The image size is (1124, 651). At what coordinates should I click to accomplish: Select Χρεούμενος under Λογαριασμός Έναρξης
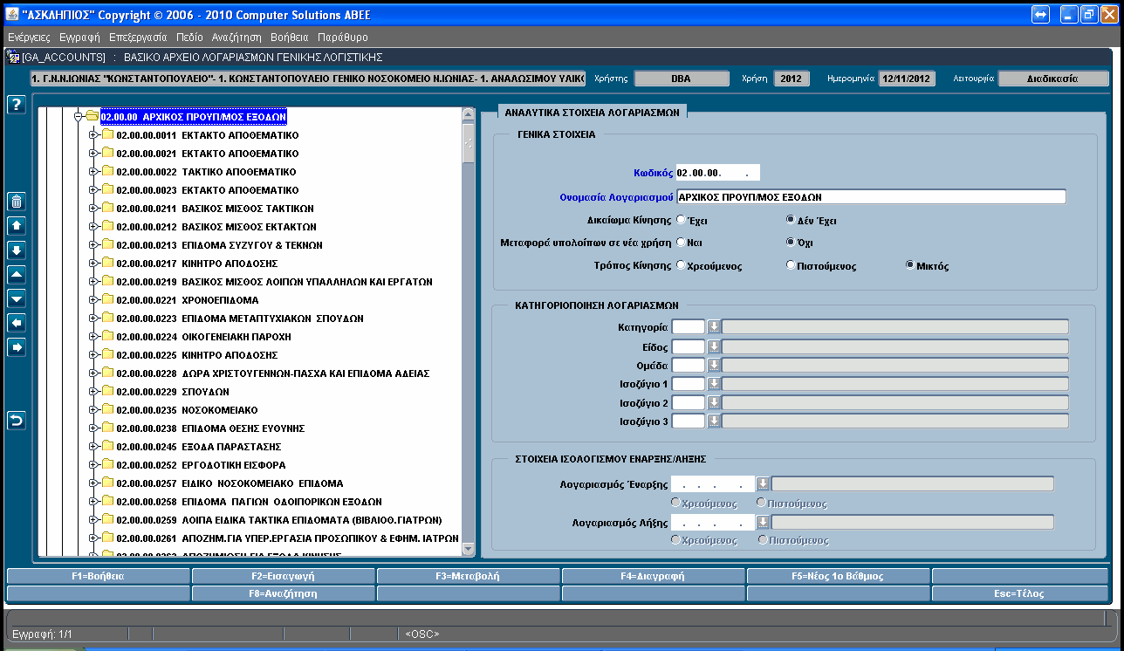(675, 504)
